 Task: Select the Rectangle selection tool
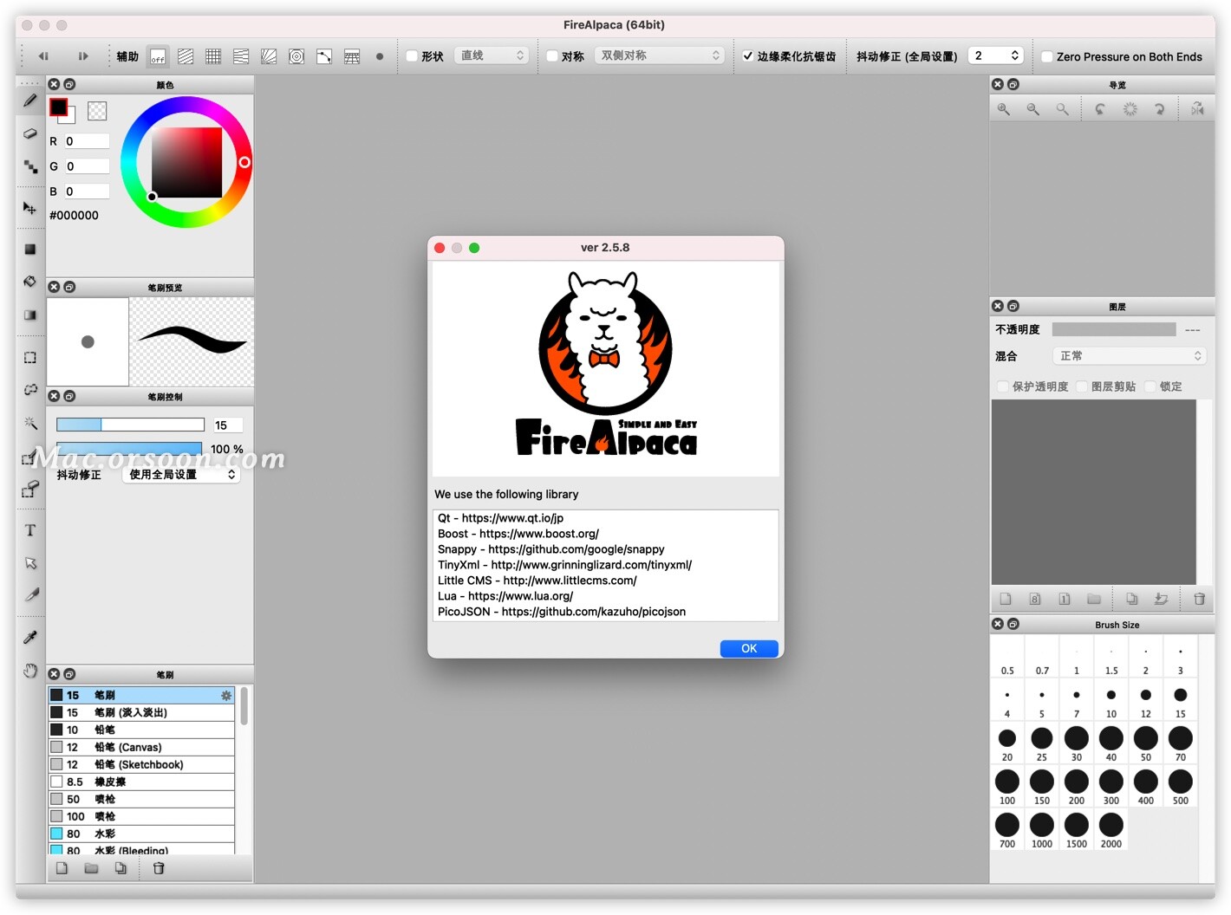[30, 357]
